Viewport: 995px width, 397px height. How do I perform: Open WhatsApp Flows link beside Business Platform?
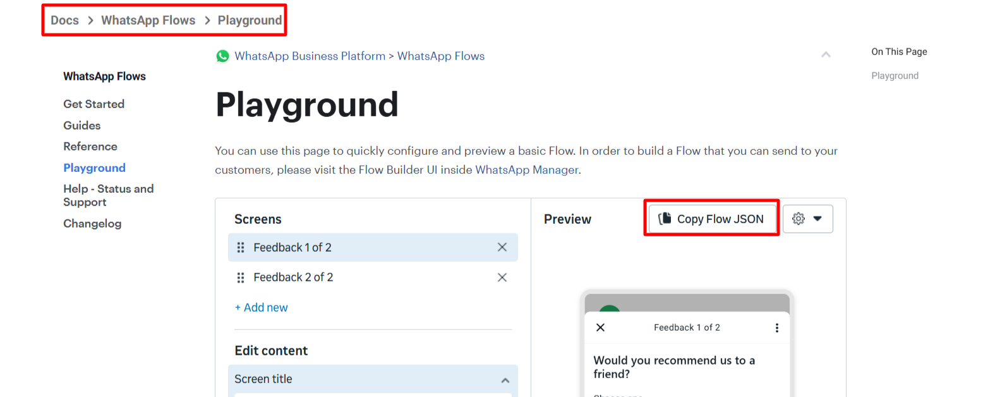[441, 56]
